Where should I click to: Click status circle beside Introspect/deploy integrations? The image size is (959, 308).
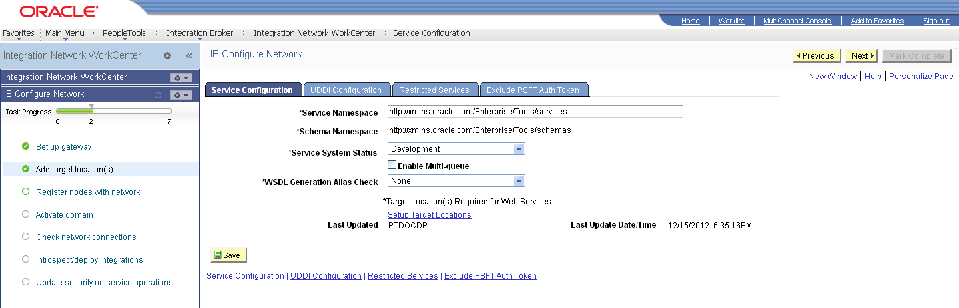click(26, 259)
